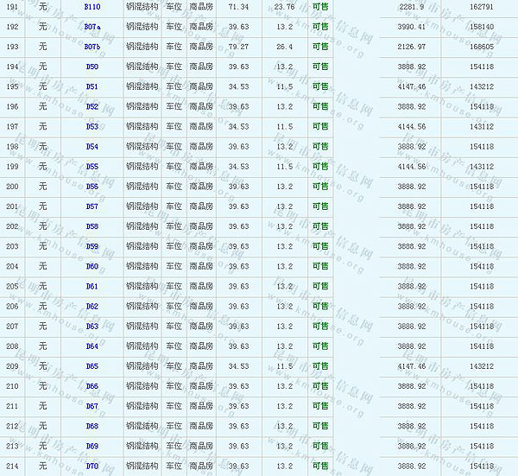Click the D60 unit link
518x476 pixels.
92,266
